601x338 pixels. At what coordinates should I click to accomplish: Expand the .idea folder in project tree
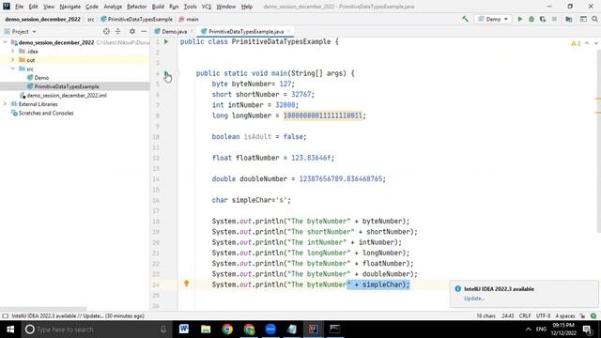click(x=12, y=51)
